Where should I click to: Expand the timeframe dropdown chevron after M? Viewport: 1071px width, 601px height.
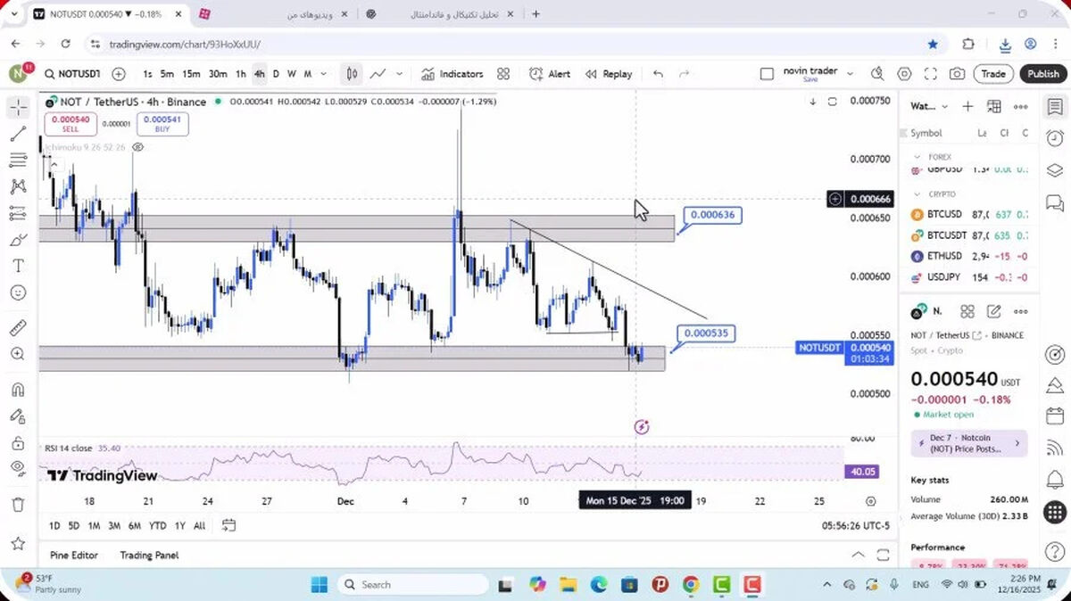click(x=323, y=74)
